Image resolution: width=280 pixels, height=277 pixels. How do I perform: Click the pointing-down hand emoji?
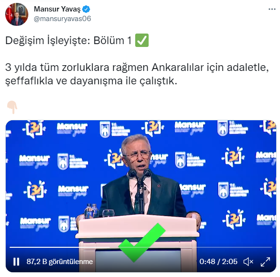coord(12,107)
